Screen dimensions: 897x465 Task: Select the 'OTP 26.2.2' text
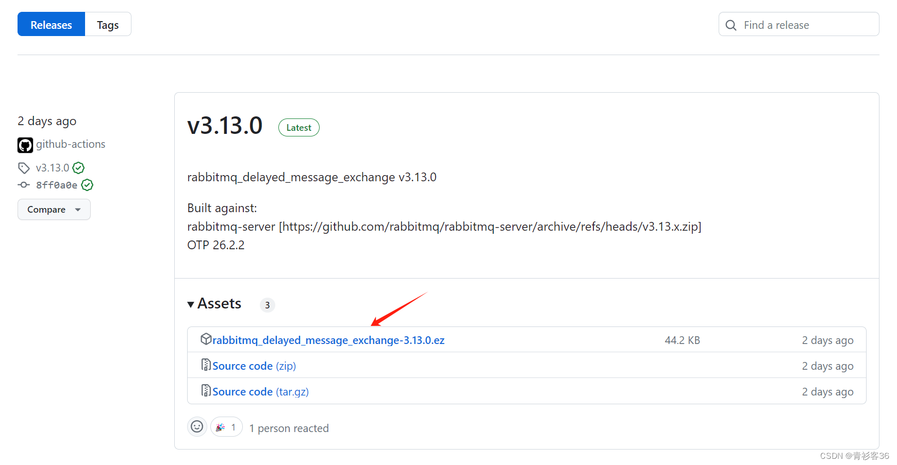(216, 245)
